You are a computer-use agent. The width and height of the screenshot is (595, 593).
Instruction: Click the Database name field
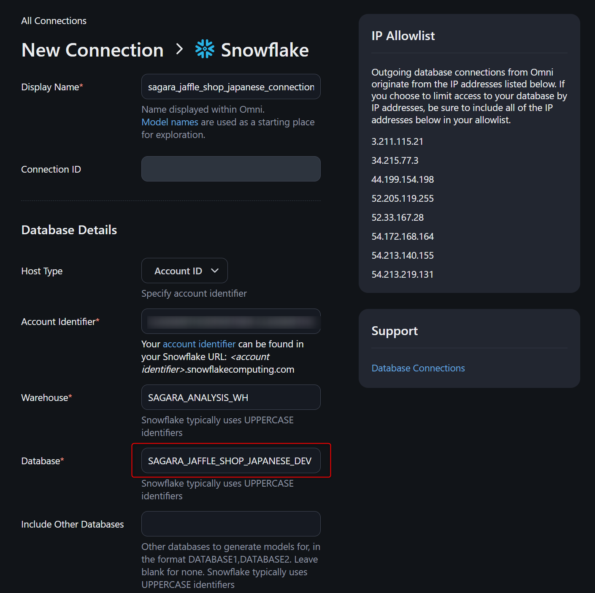pyautogui.click(x=231, y=461)
